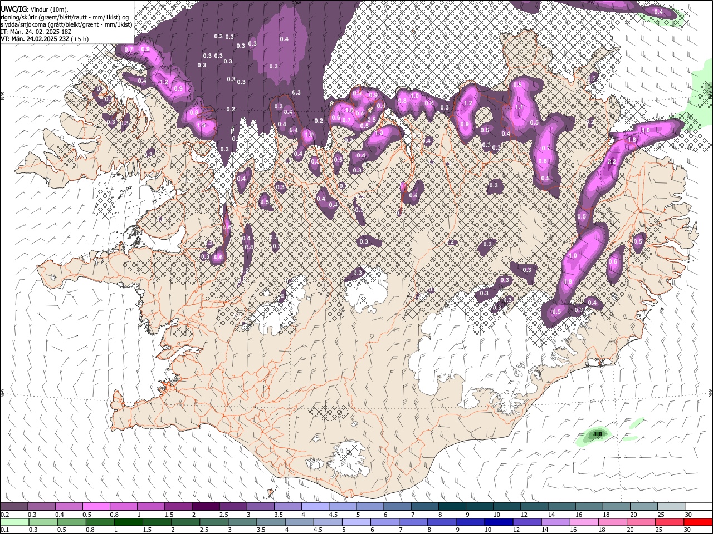Pick the deep blue 10 swatch in the bottom scale
Viewport: 713px width, 534px height.
pos(498,522)
